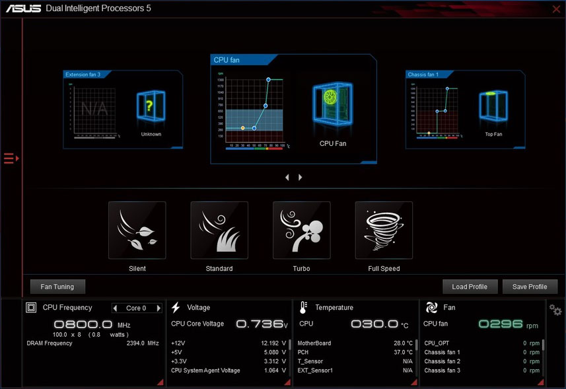Click the Temperature list scrollbar
Screen dimensions: 566x389
(x=416, y=345)
